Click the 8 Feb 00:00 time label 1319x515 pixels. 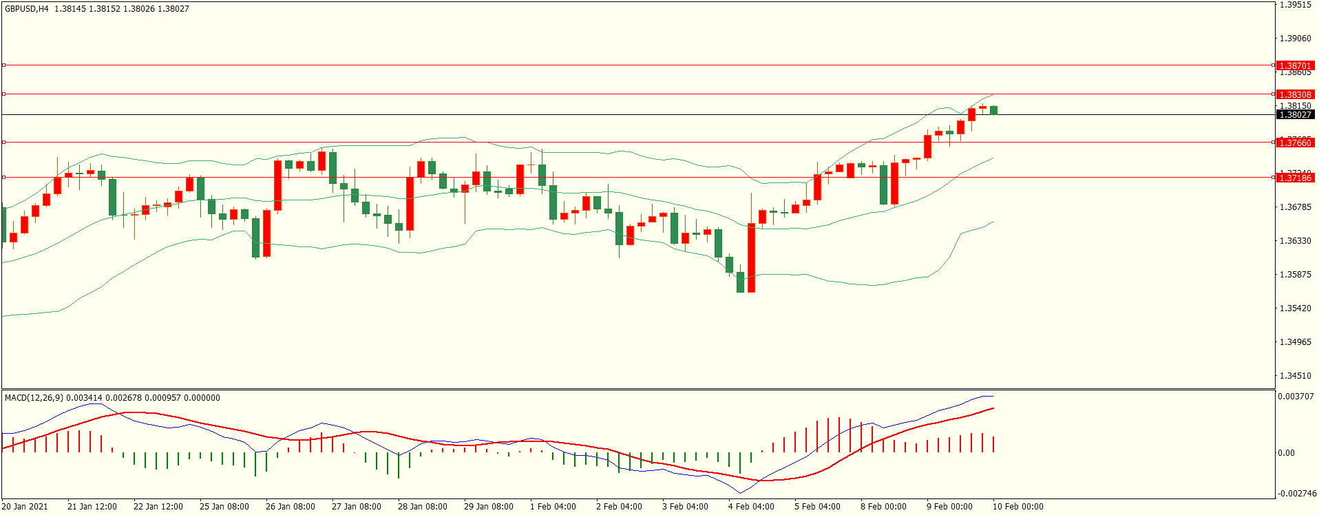[x=883, y=507]
